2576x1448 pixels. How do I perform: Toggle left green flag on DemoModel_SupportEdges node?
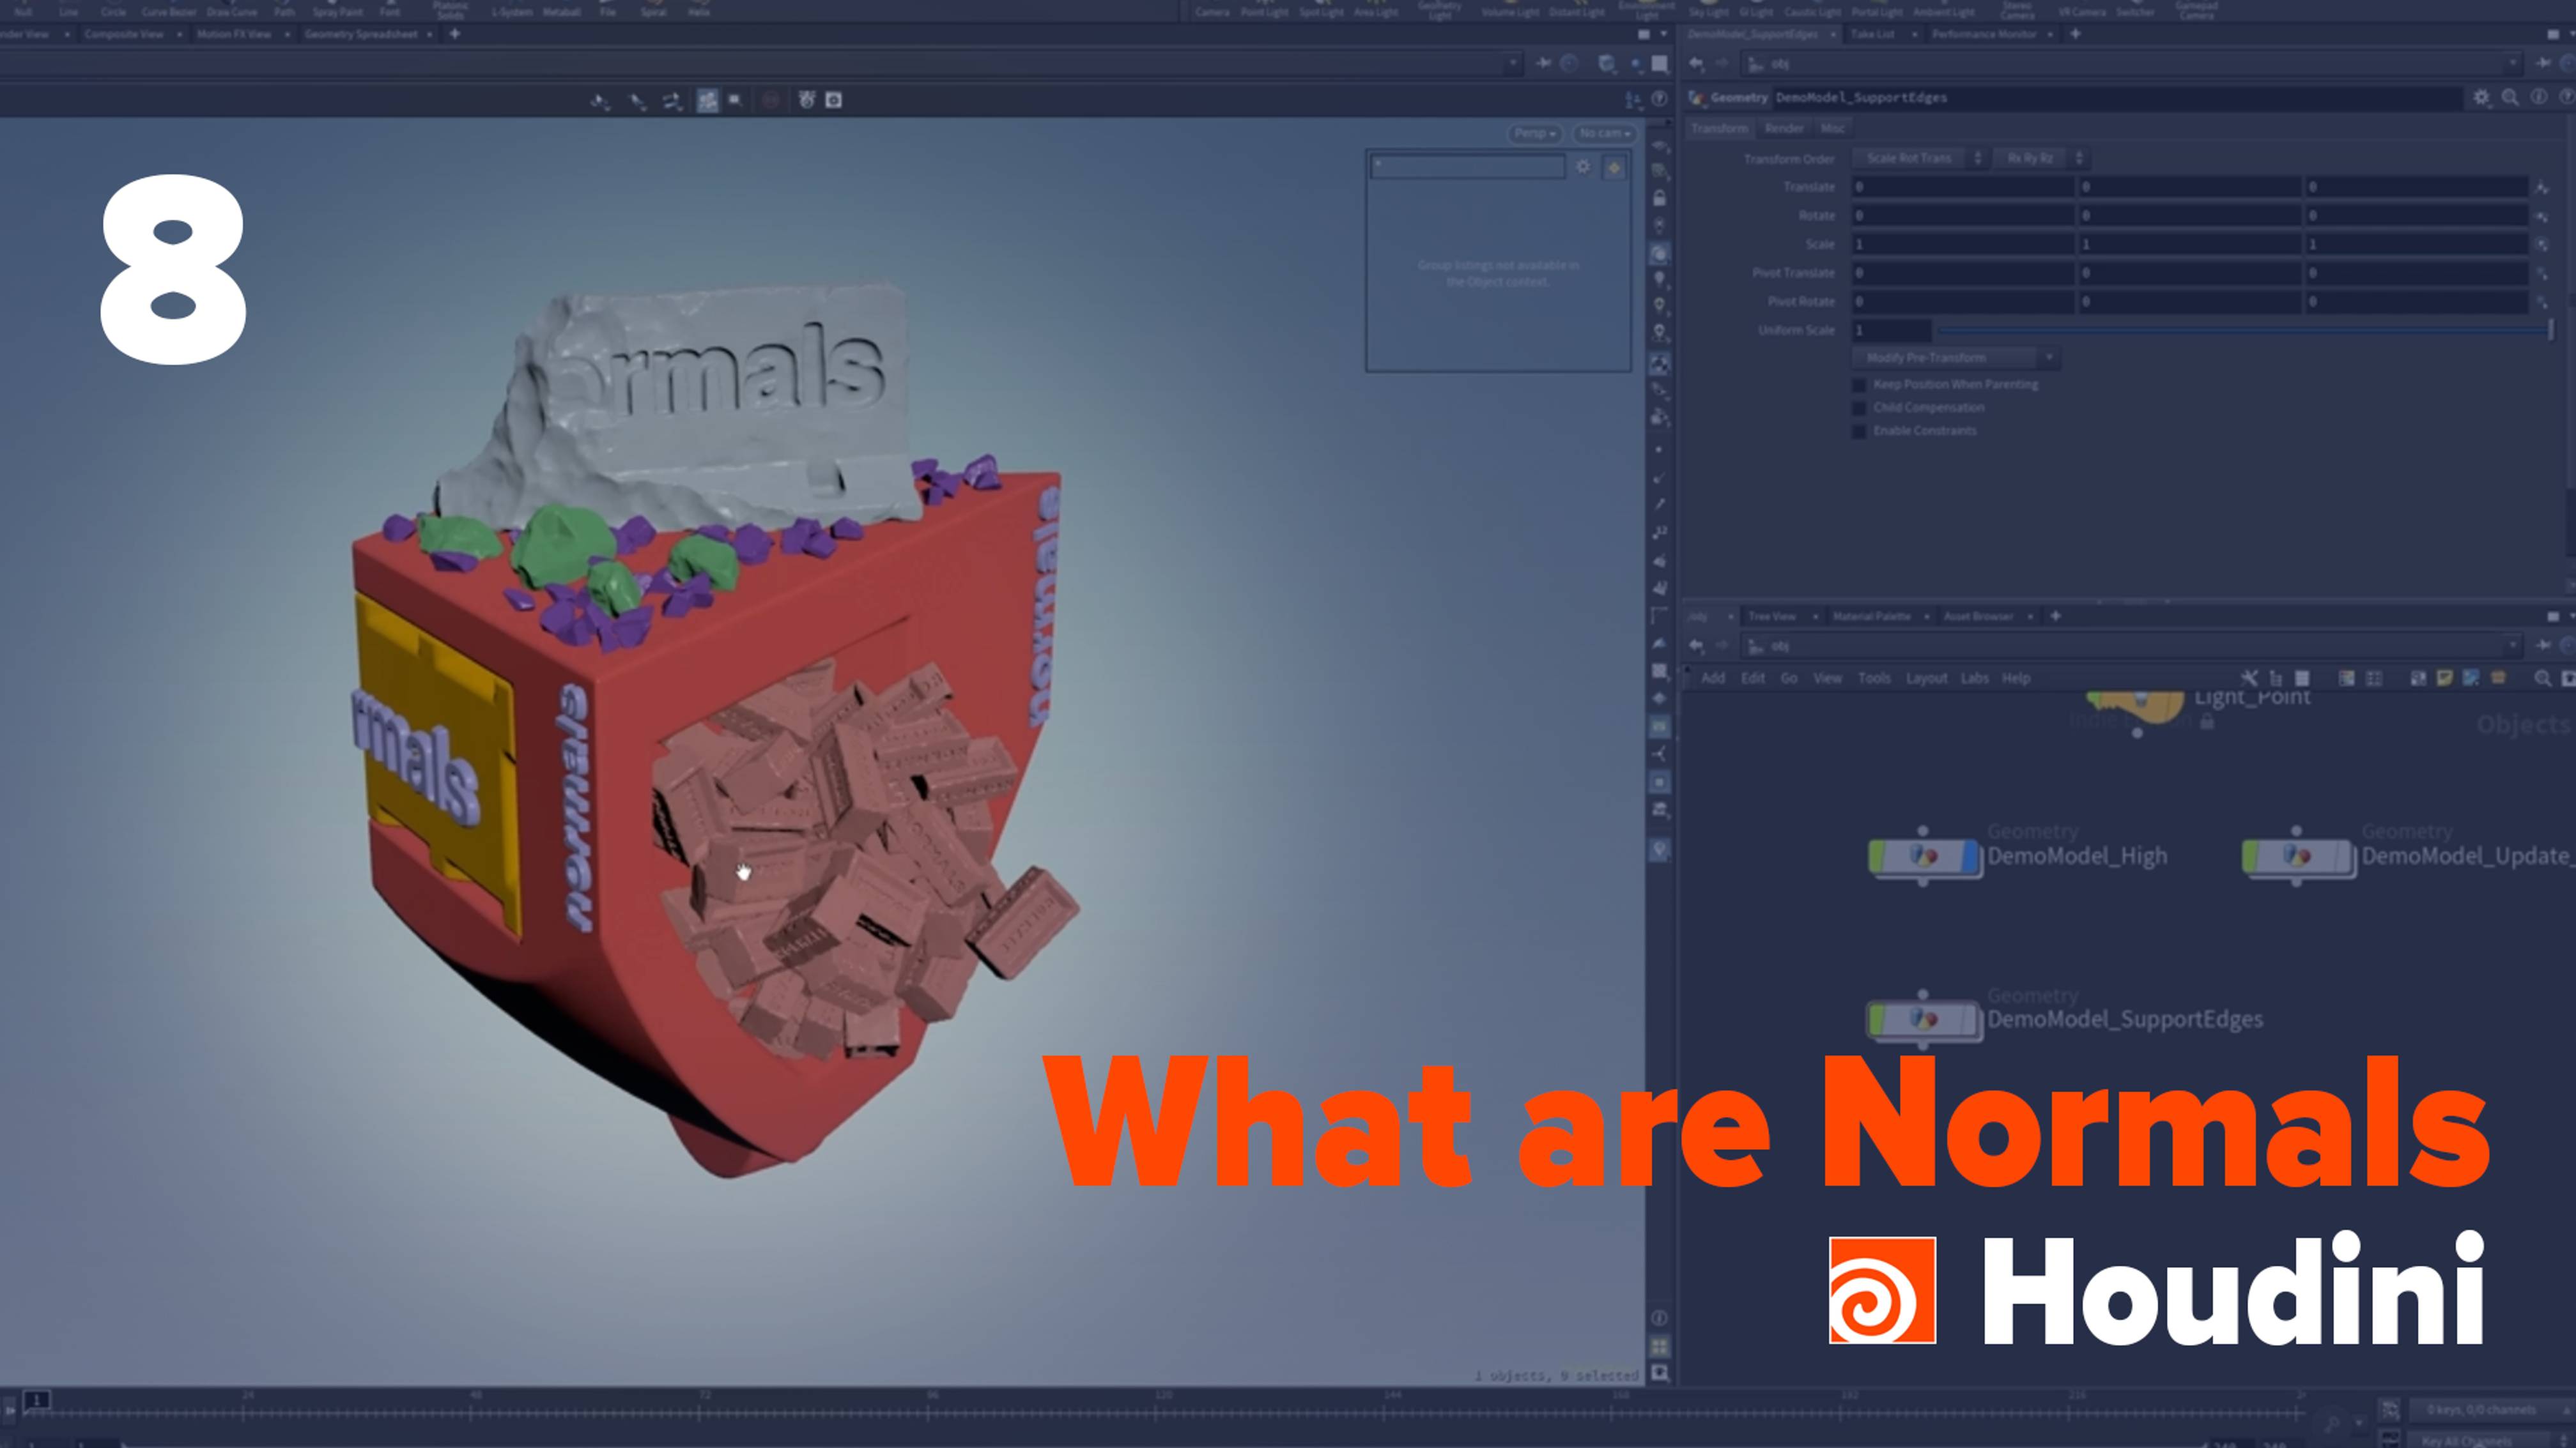point(1877,1019)
